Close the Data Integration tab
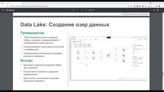164x92 pixels. coord(20,3)
